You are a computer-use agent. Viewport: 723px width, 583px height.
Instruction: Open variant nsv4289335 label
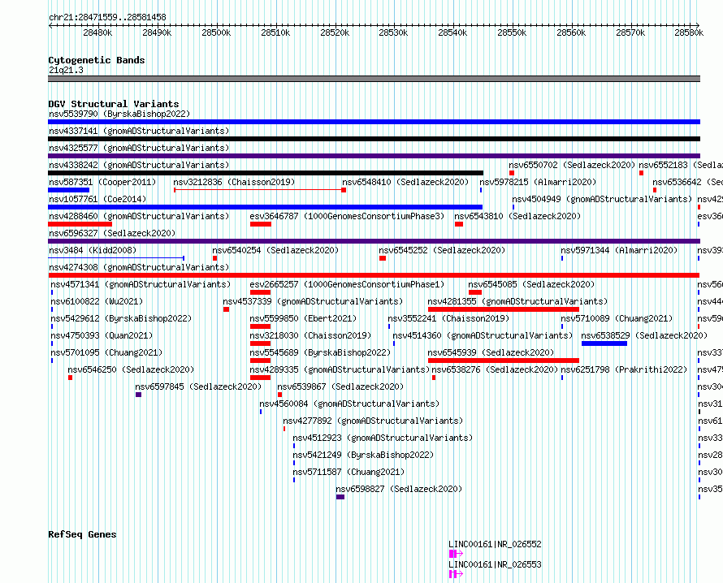point(340,369)
